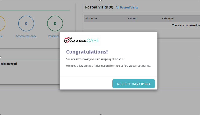200x115 pixels.
Task: Click the left middle selection handle
Action: click(0, 58)
